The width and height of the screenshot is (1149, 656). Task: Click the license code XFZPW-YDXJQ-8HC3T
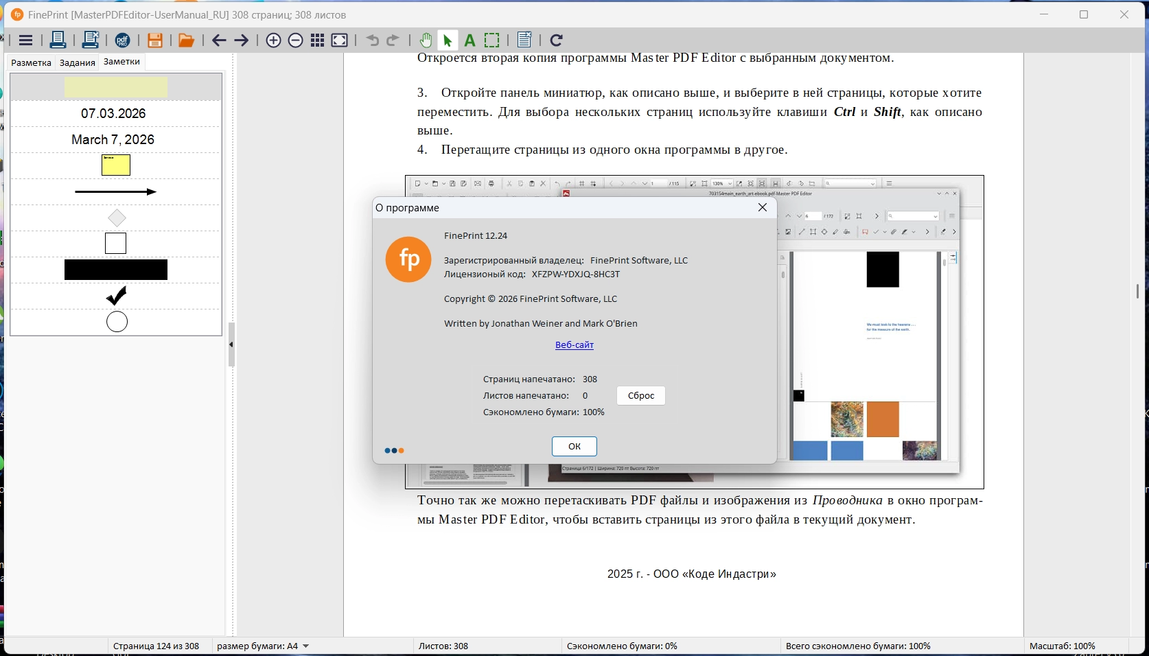pyautogui.click(x=576, y=274)
